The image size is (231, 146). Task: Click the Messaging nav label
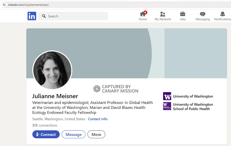(x=203, y=19)
